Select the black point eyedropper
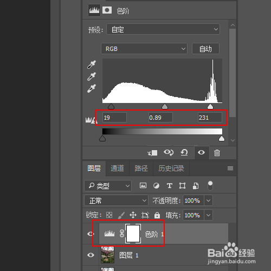Viewport: 271px width, 271px height. point(92,64)
